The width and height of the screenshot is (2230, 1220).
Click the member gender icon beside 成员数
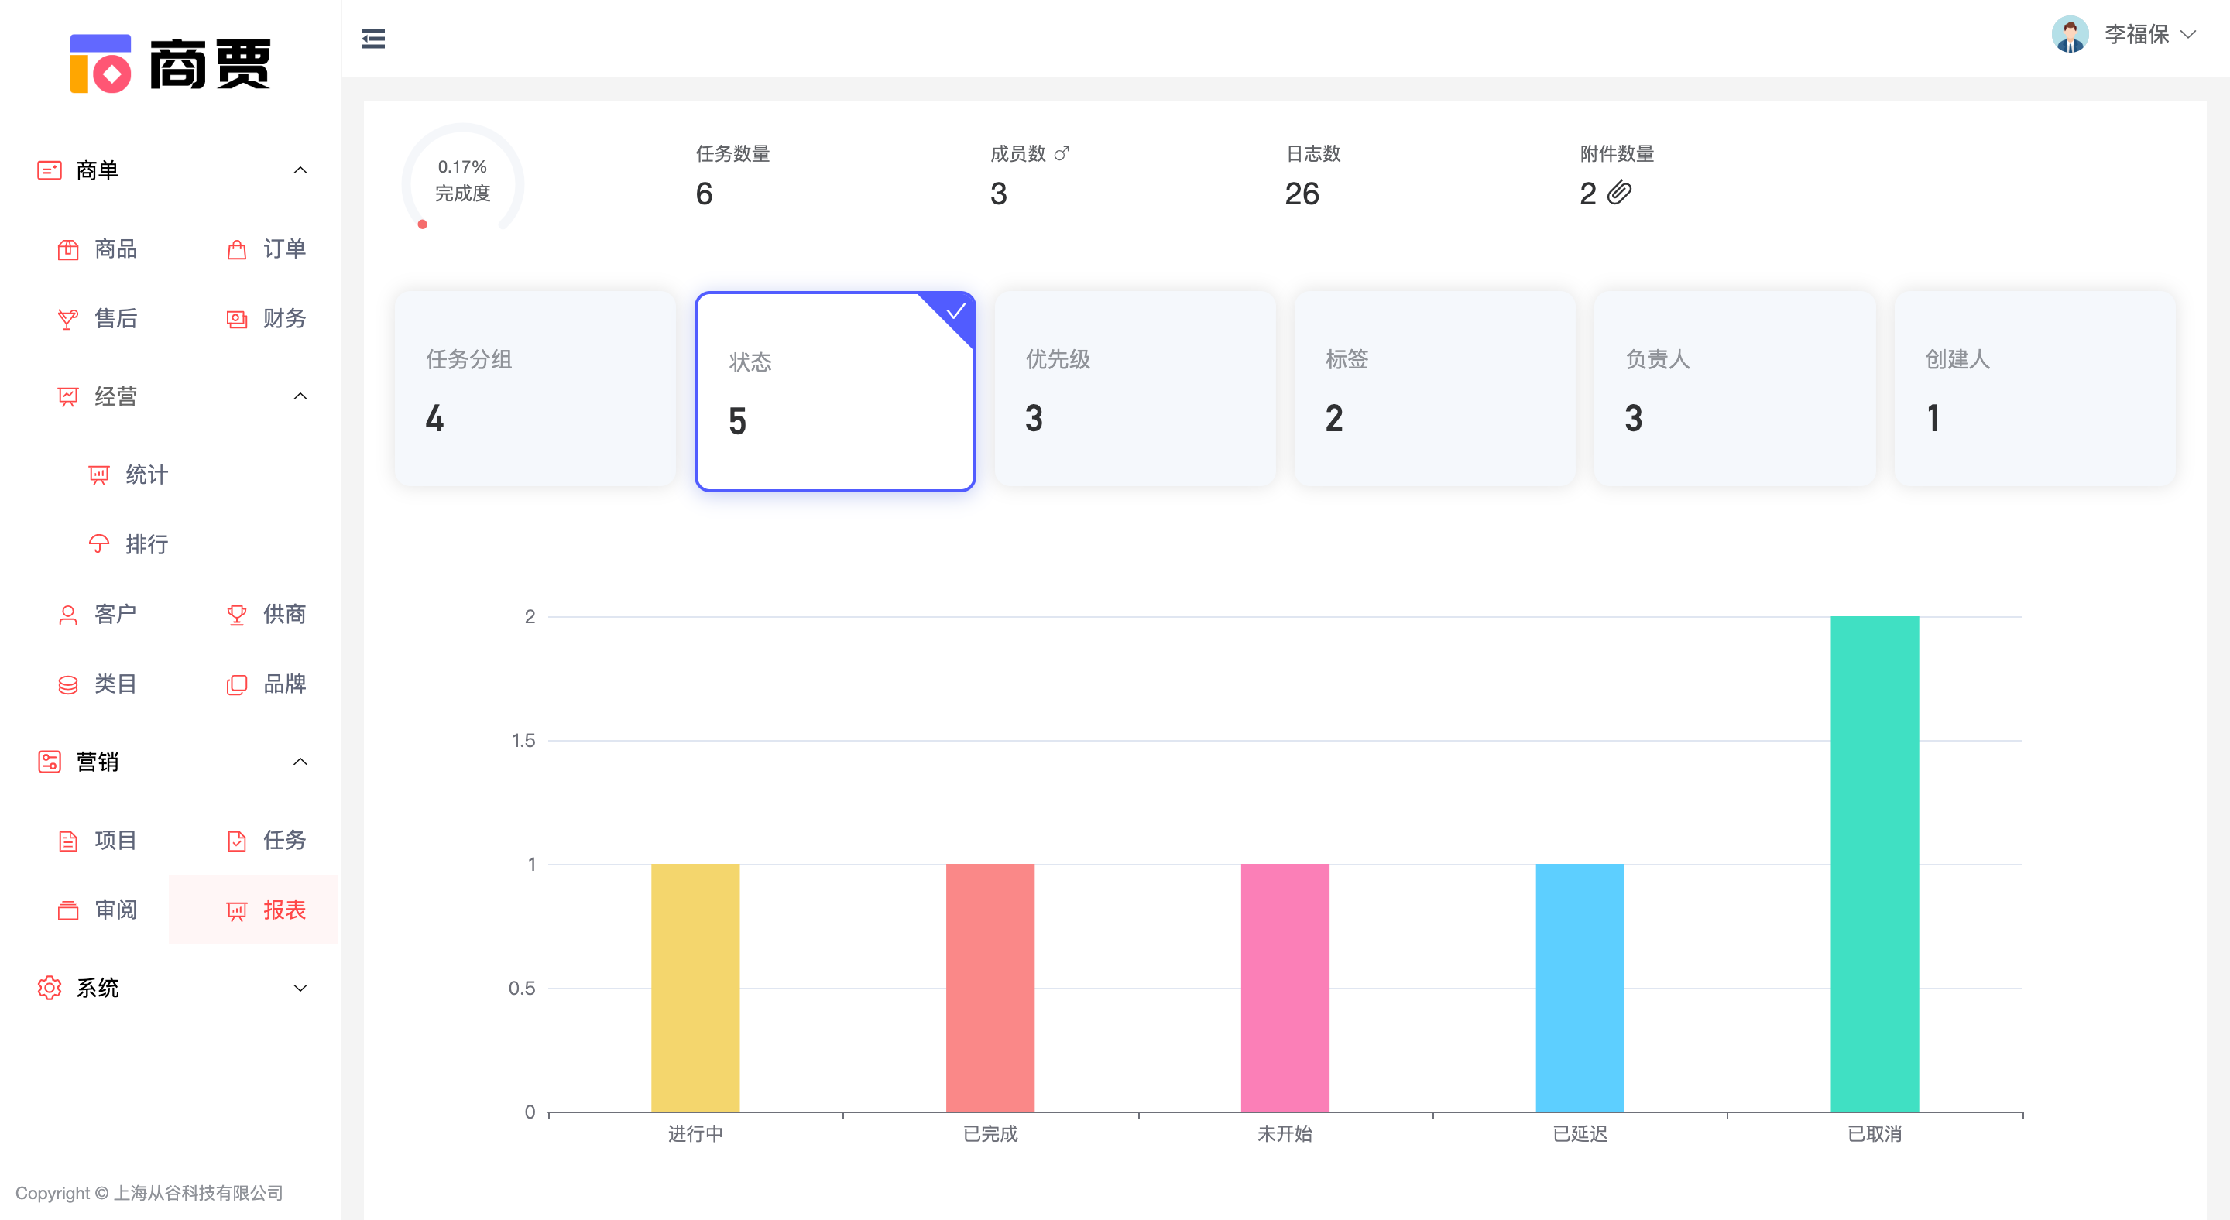(1062, 154)
